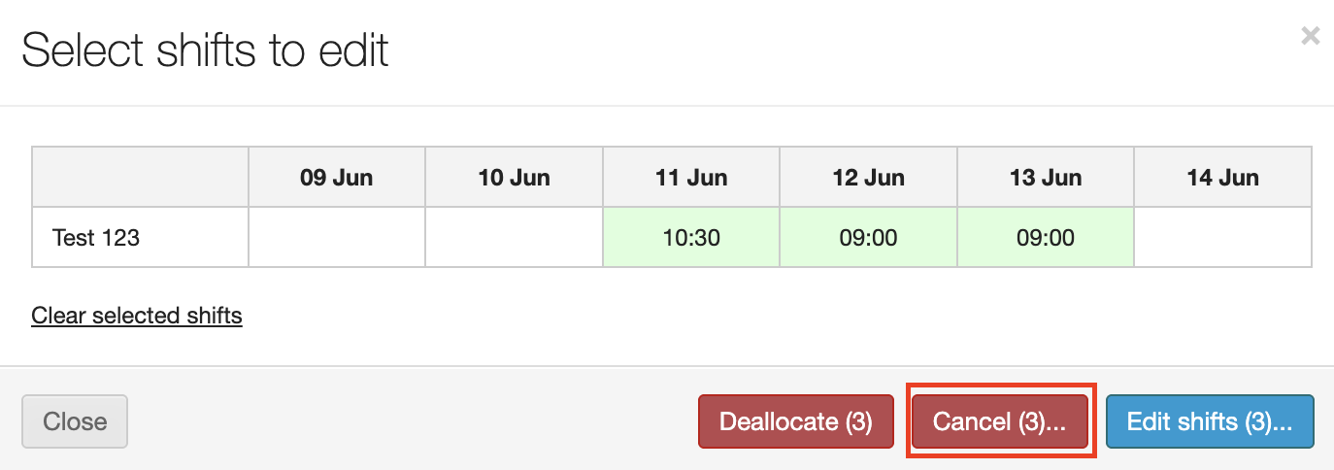Open Edit shifts (3)... dialog
Viewport: 1334px width, 470px height.
(1209, 421)
